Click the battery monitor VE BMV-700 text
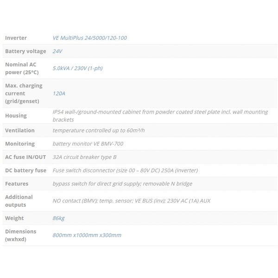 [x=88, y=144]
